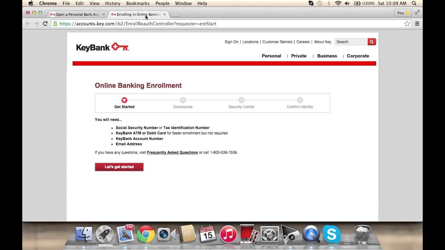
Task: Launch QuickTime Player from dock
Action: point(311,235)
